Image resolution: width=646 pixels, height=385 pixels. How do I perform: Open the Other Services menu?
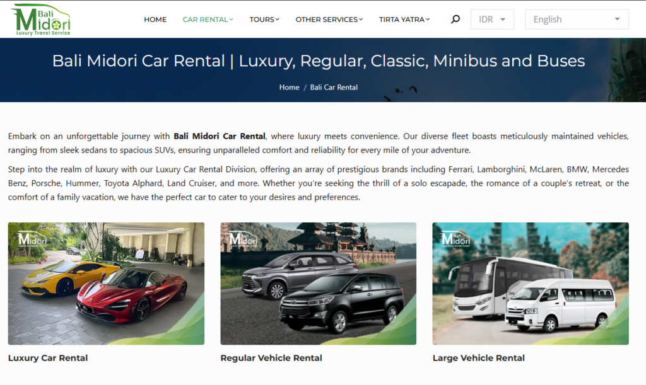[x=329, y=20]
